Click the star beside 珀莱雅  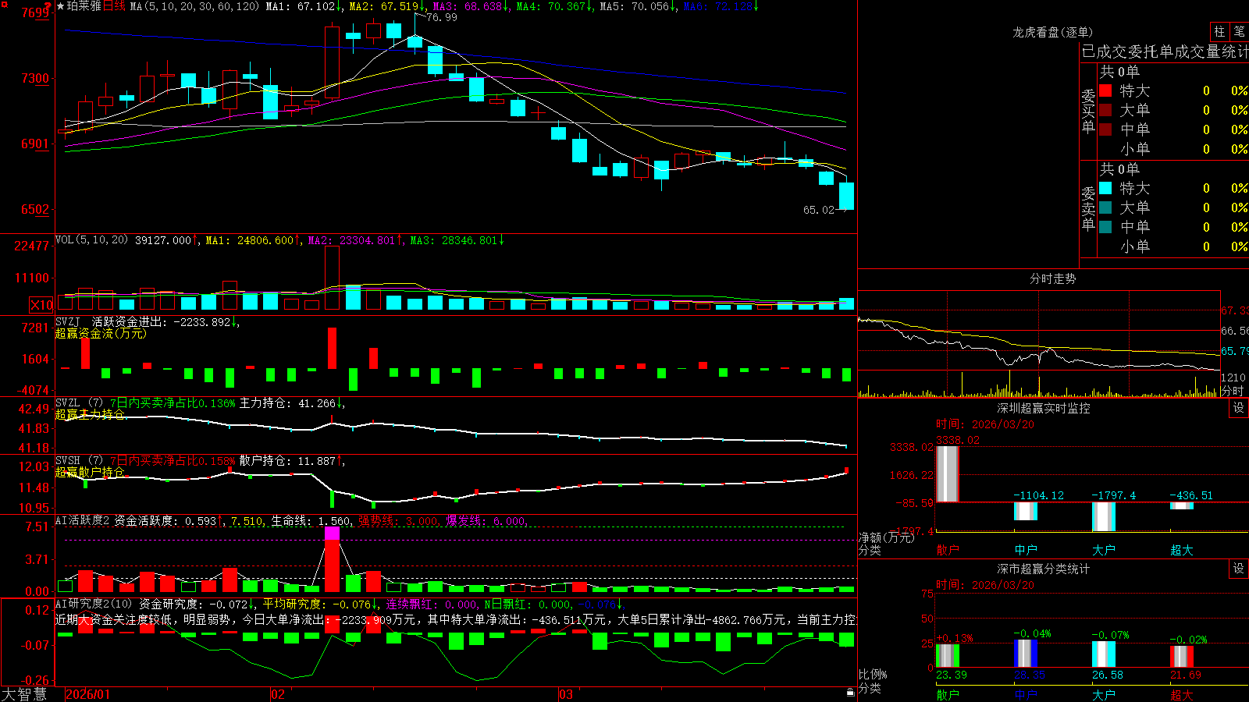pos(60,6)
